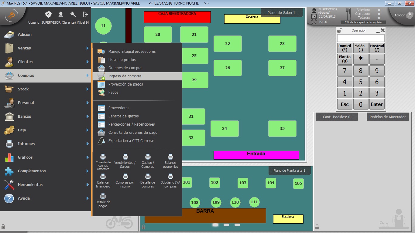Open the Compras por insumo report
This screenshot has height=233, width=415.
coord(125,180)
